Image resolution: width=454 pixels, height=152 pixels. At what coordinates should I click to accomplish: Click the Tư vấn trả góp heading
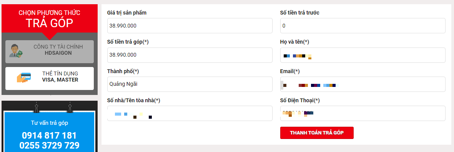(x=50, y=123)
